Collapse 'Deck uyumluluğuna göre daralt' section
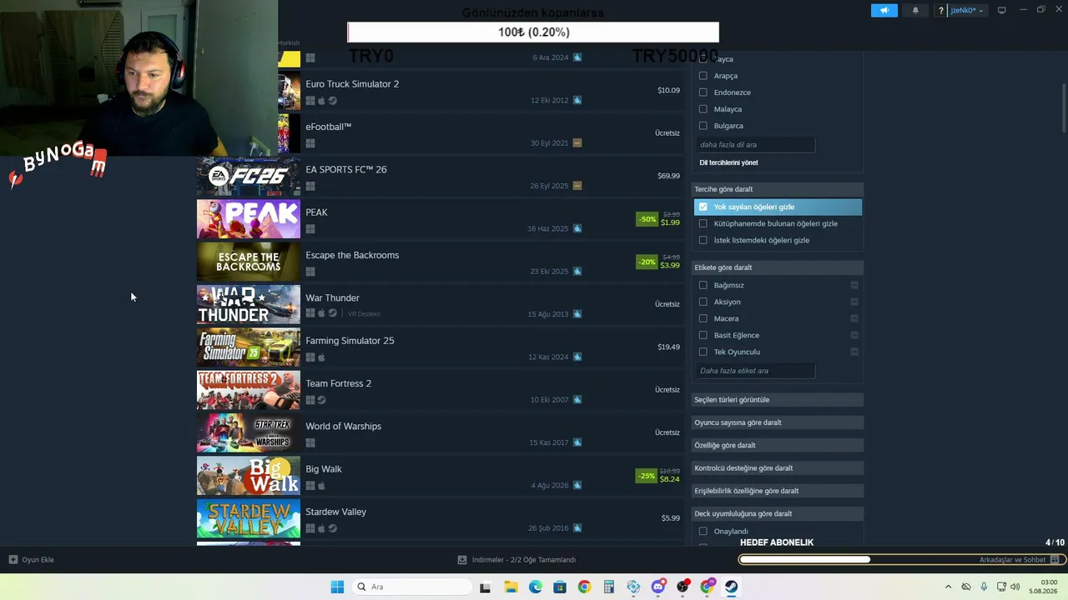 pyautogui.click(x=778, y=513)
